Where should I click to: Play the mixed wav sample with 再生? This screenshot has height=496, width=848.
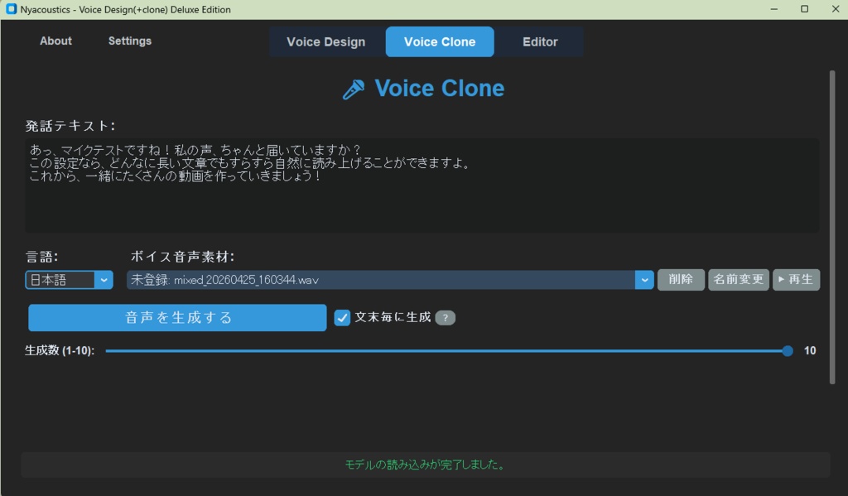(795, 279)
